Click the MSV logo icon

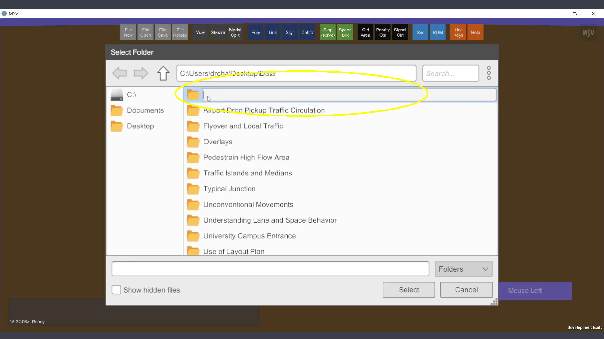pos(588,33)
